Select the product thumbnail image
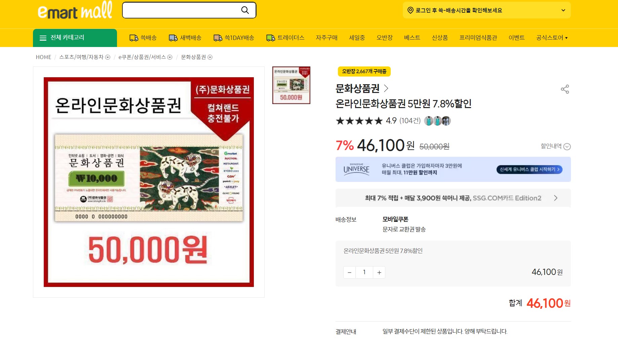This screenshot has width=618, height=341. (x=291, y=85)
